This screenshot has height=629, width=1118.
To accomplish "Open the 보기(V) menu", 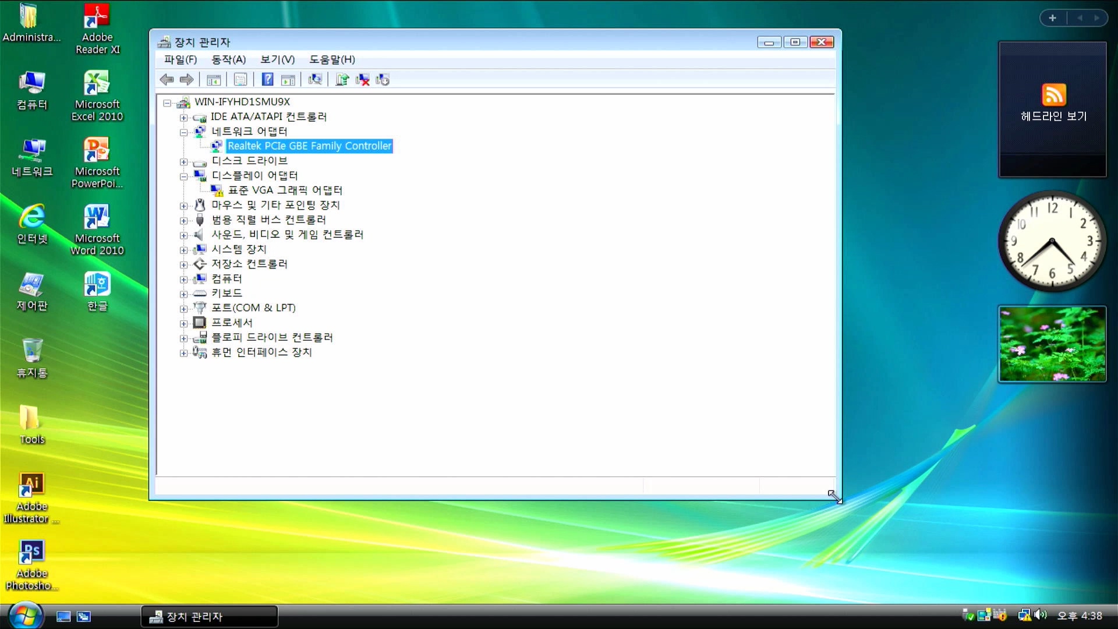I will [277, 59].
